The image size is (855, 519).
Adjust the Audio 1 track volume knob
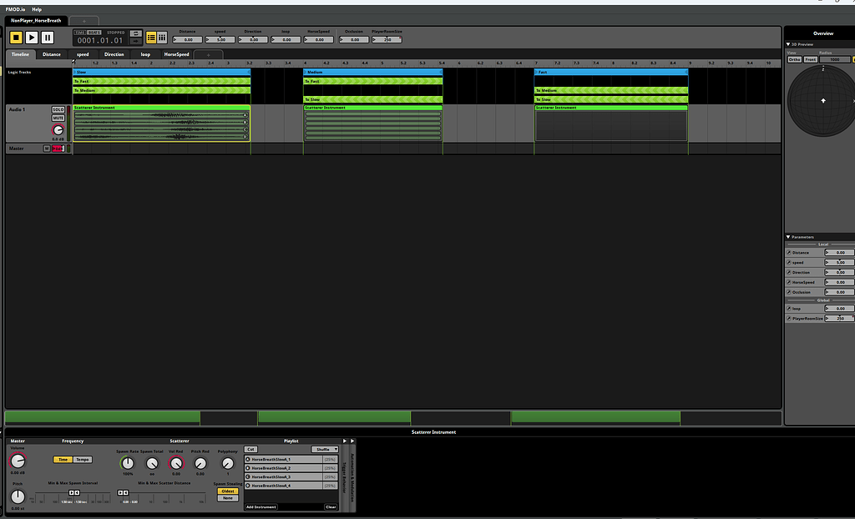tap(58, 130)
